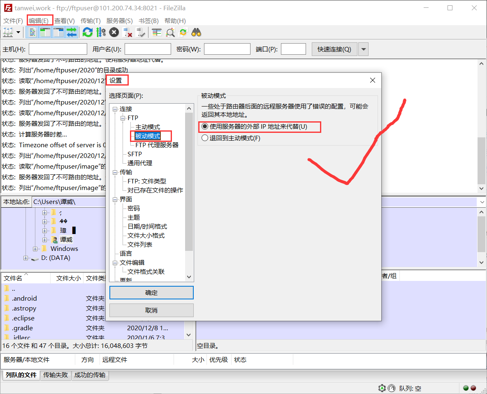Toggle remote directory tree display icon

(58, 32)
